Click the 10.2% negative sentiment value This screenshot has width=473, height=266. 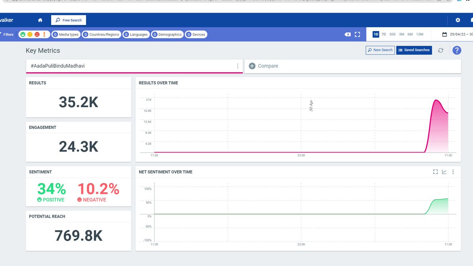pos(98,189)
